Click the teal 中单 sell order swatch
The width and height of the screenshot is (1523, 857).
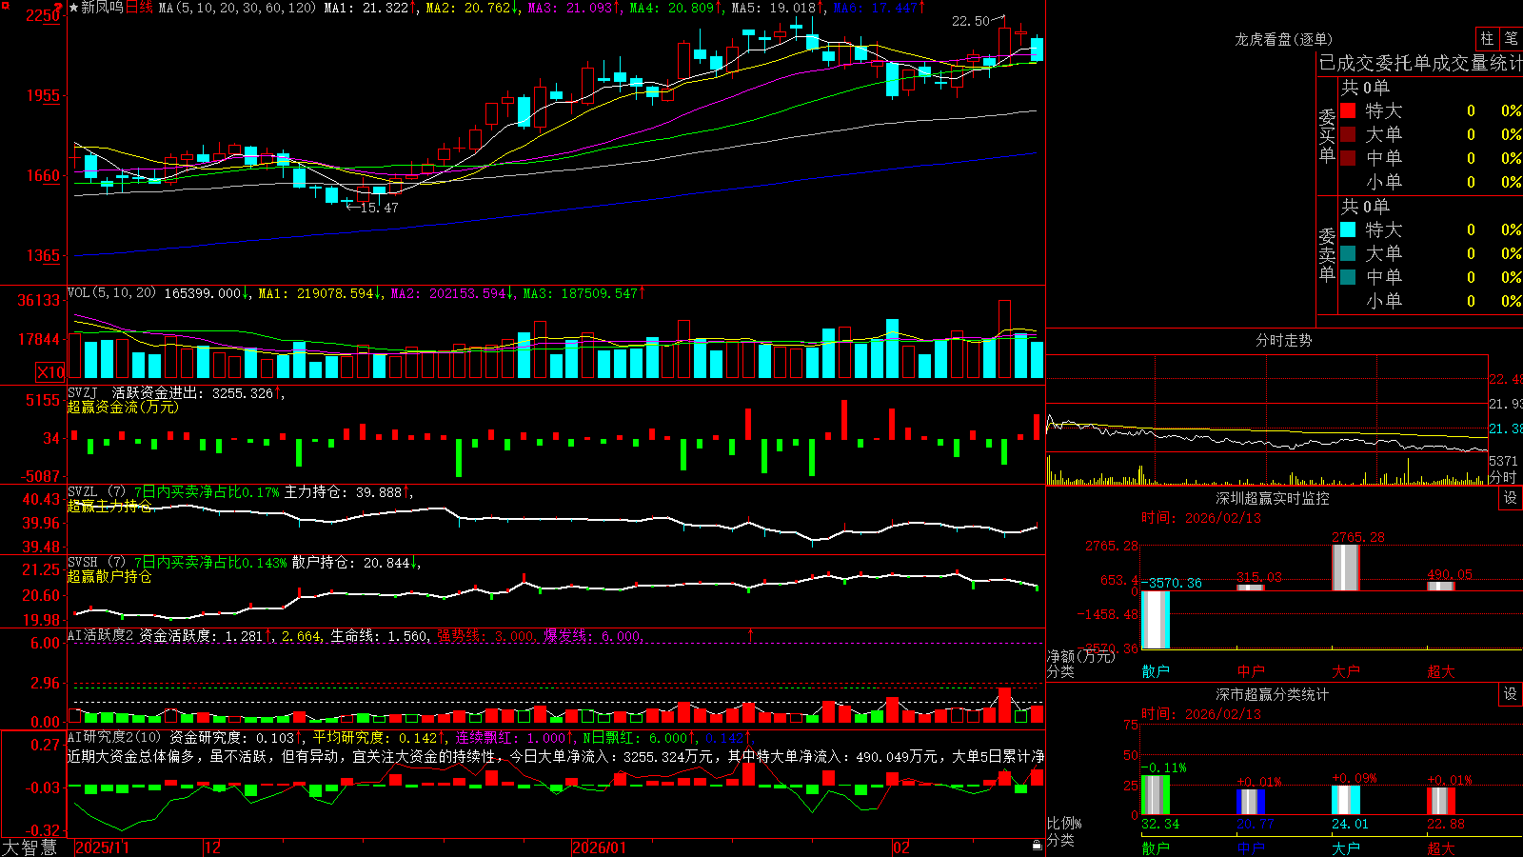tap(1348, 277)
